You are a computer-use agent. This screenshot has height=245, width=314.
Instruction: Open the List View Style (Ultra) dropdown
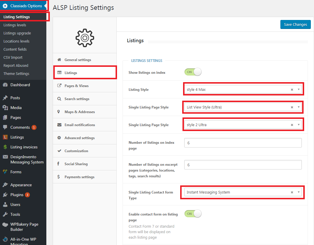tap(243, 107)
